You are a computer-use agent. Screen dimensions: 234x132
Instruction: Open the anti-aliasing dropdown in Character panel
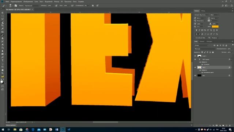pos(215,38)
